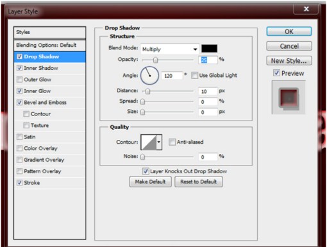Enable the Satin checkbox
327x247 pixels.
click(x=19, y=137)
